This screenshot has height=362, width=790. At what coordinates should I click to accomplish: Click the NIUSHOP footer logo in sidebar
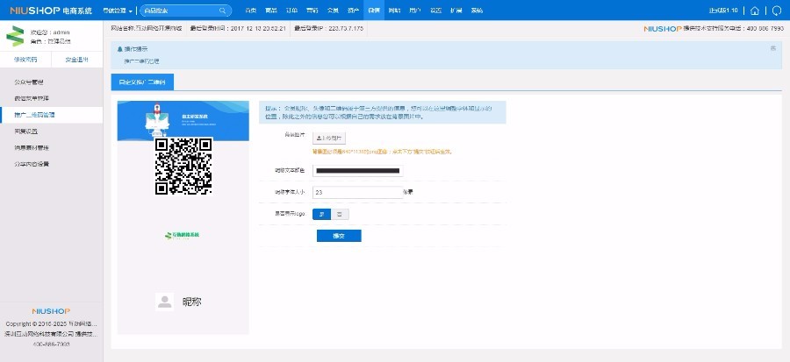(x=52, y=311)
